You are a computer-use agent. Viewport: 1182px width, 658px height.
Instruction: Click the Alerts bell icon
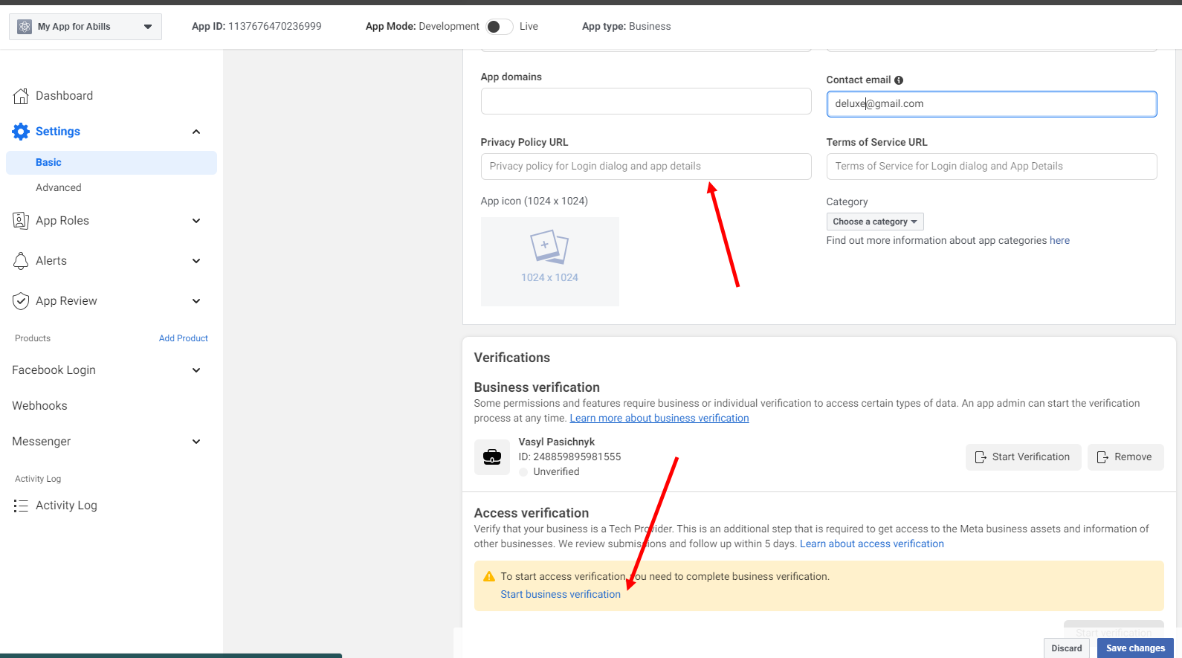coord(21,261)
